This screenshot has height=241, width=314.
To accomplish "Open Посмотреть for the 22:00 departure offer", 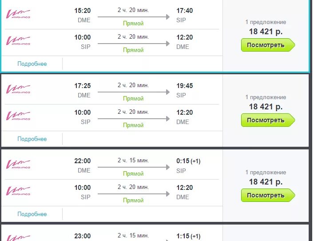I will [x=268, y=195].
